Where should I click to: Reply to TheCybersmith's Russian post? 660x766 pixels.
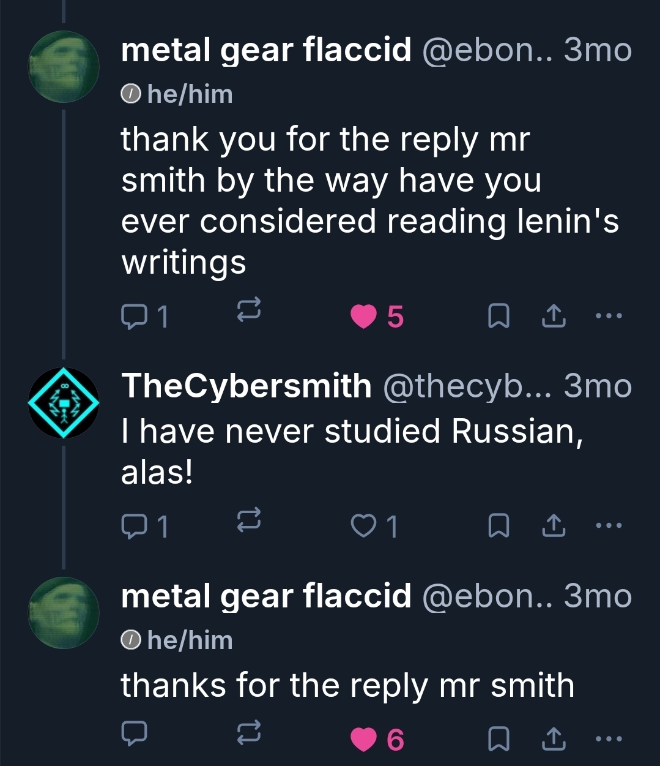coord(133,525)
